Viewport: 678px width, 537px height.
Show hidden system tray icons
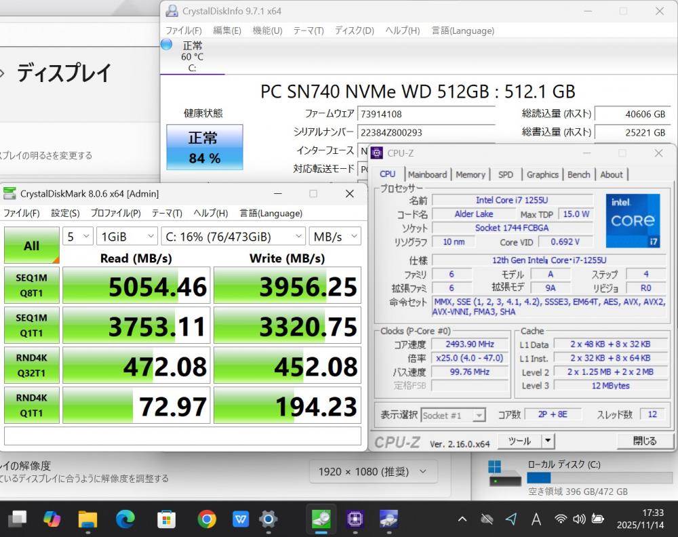[462, 519]
